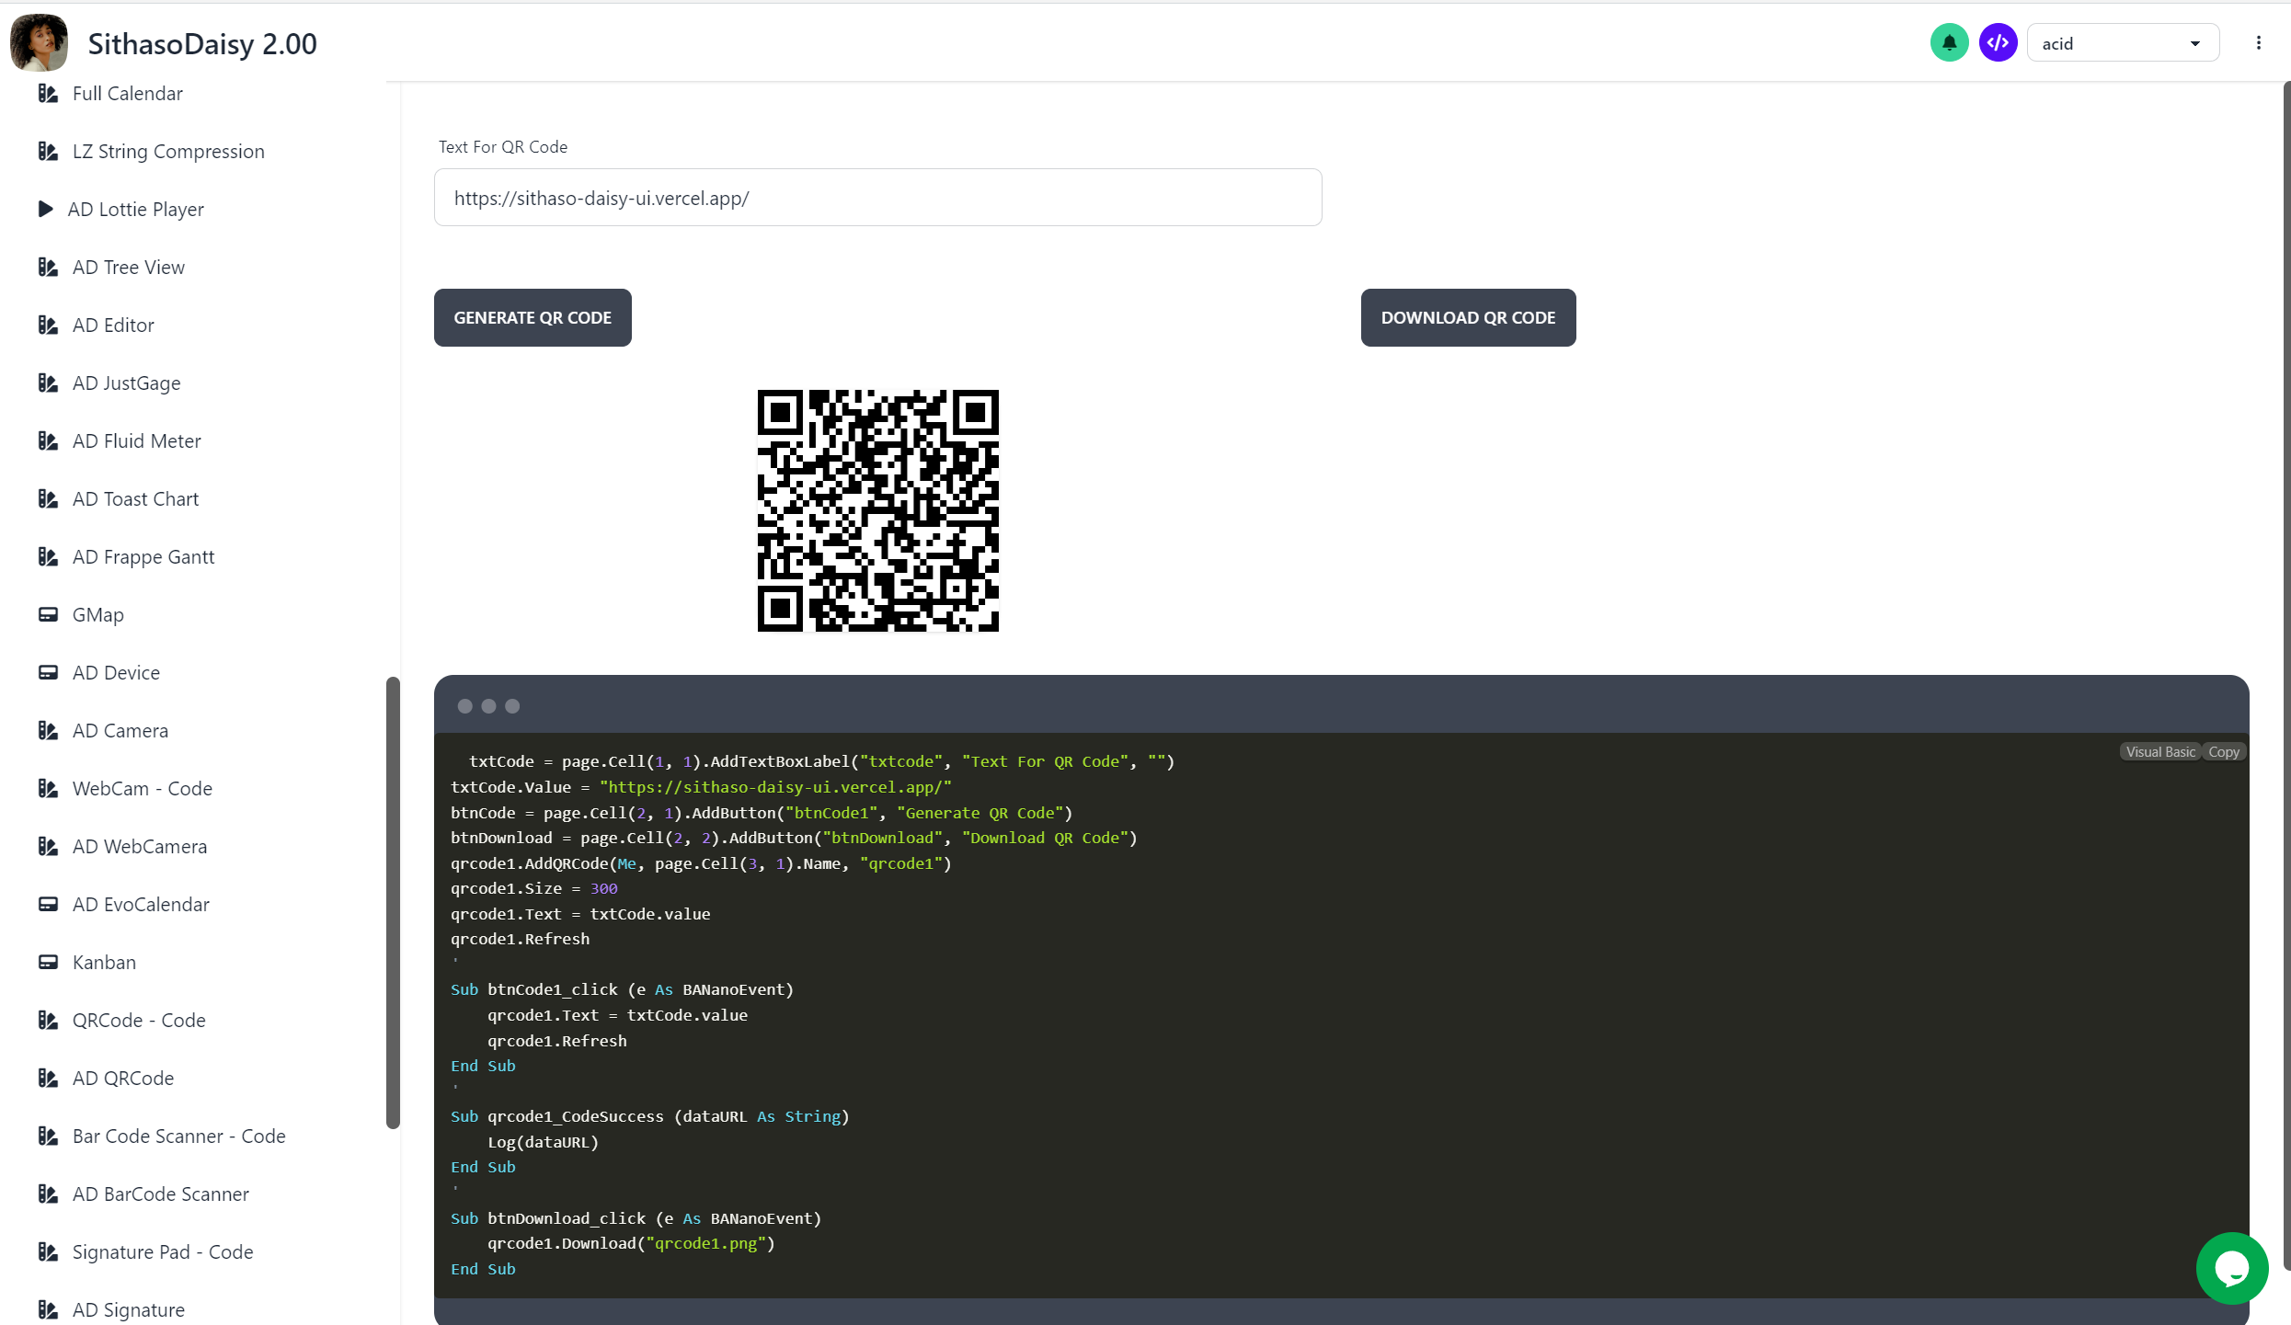Click the GMap sidebar card icon
This screenshot has width=2291, height=1325.
click(x=48, y=614)
